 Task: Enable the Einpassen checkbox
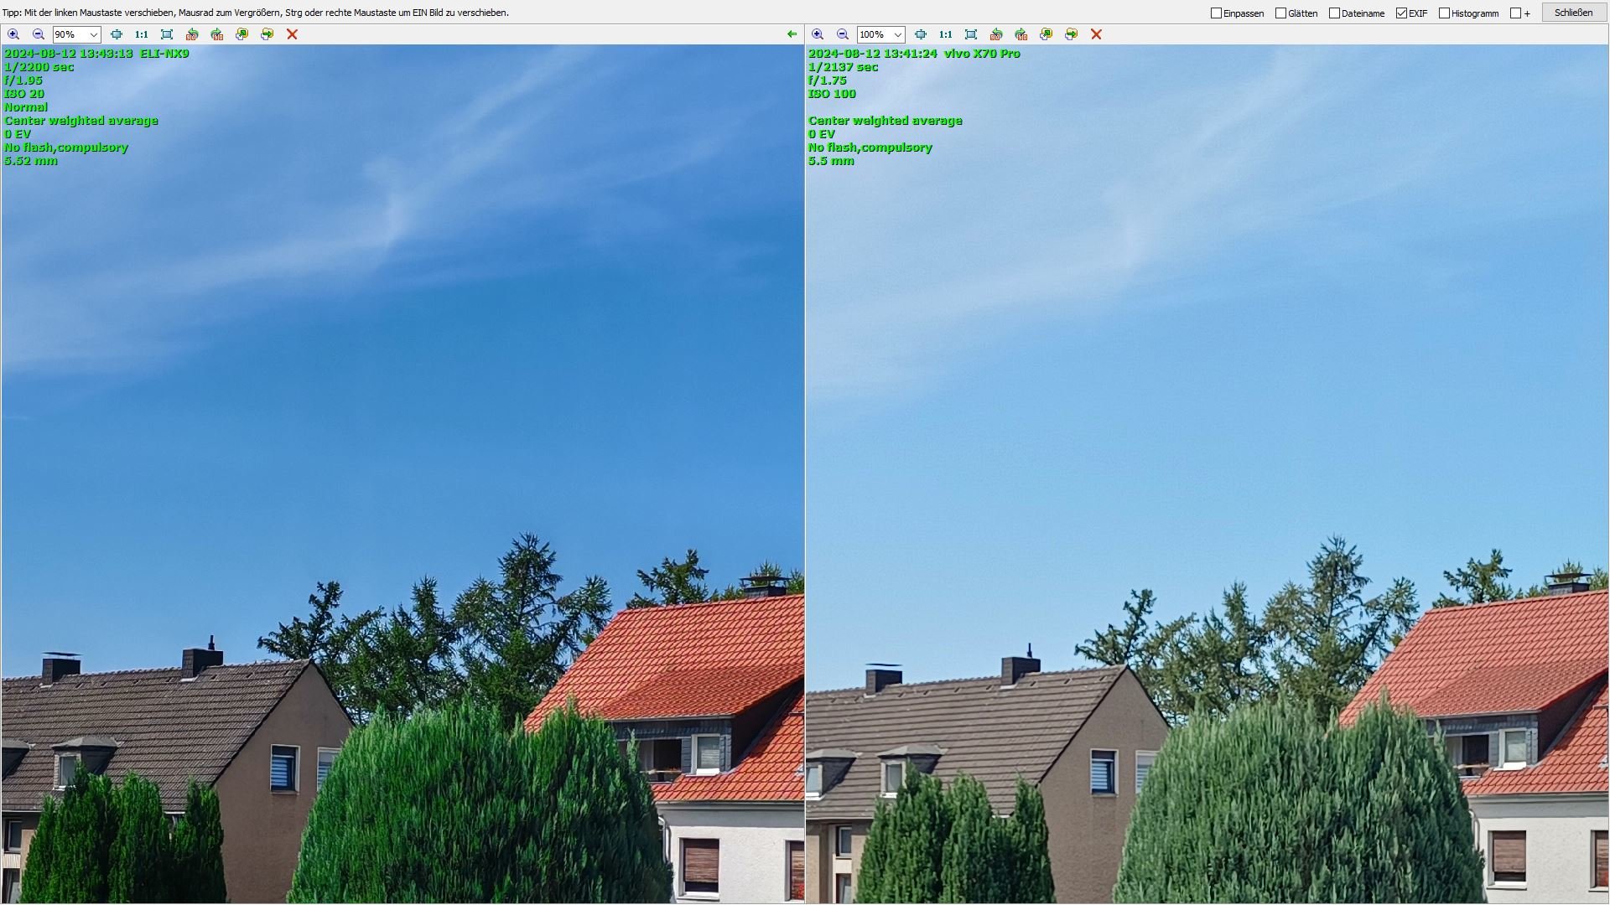[x=1217, y=13]
